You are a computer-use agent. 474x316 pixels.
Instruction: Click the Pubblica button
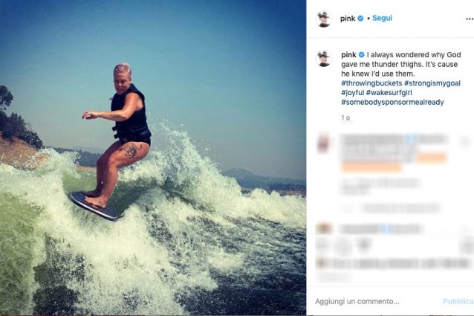pyautogui.click(x=458, y=301)
